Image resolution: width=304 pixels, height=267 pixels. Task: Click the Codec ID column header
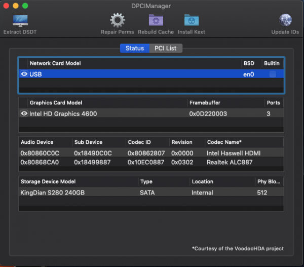coord(139,142)
